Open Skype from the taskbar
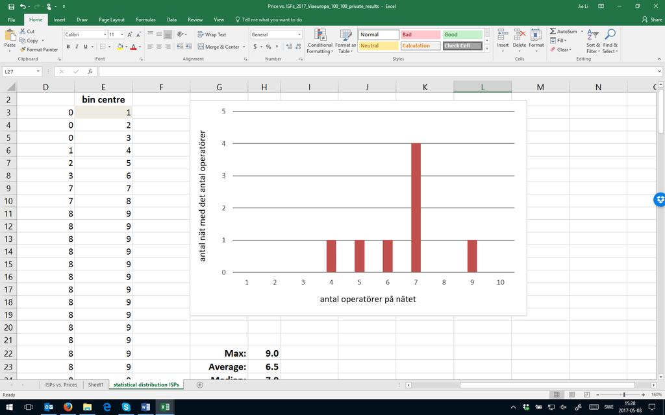 [126, 407]
